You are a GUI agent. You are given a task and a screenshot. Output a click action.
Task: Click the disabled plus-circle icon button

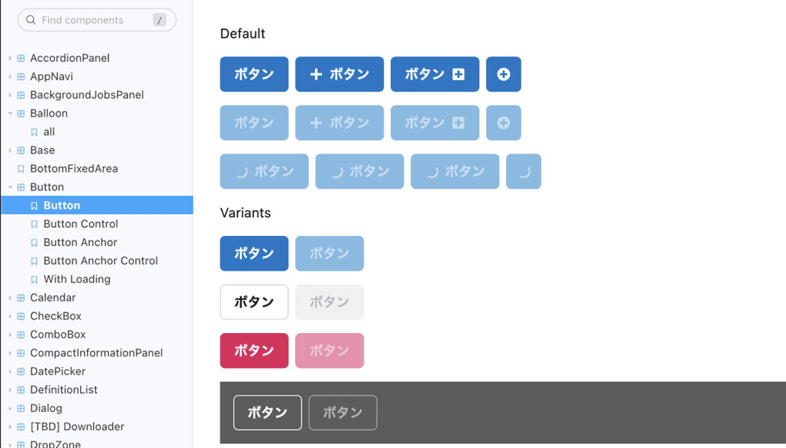tap(503, 123)
